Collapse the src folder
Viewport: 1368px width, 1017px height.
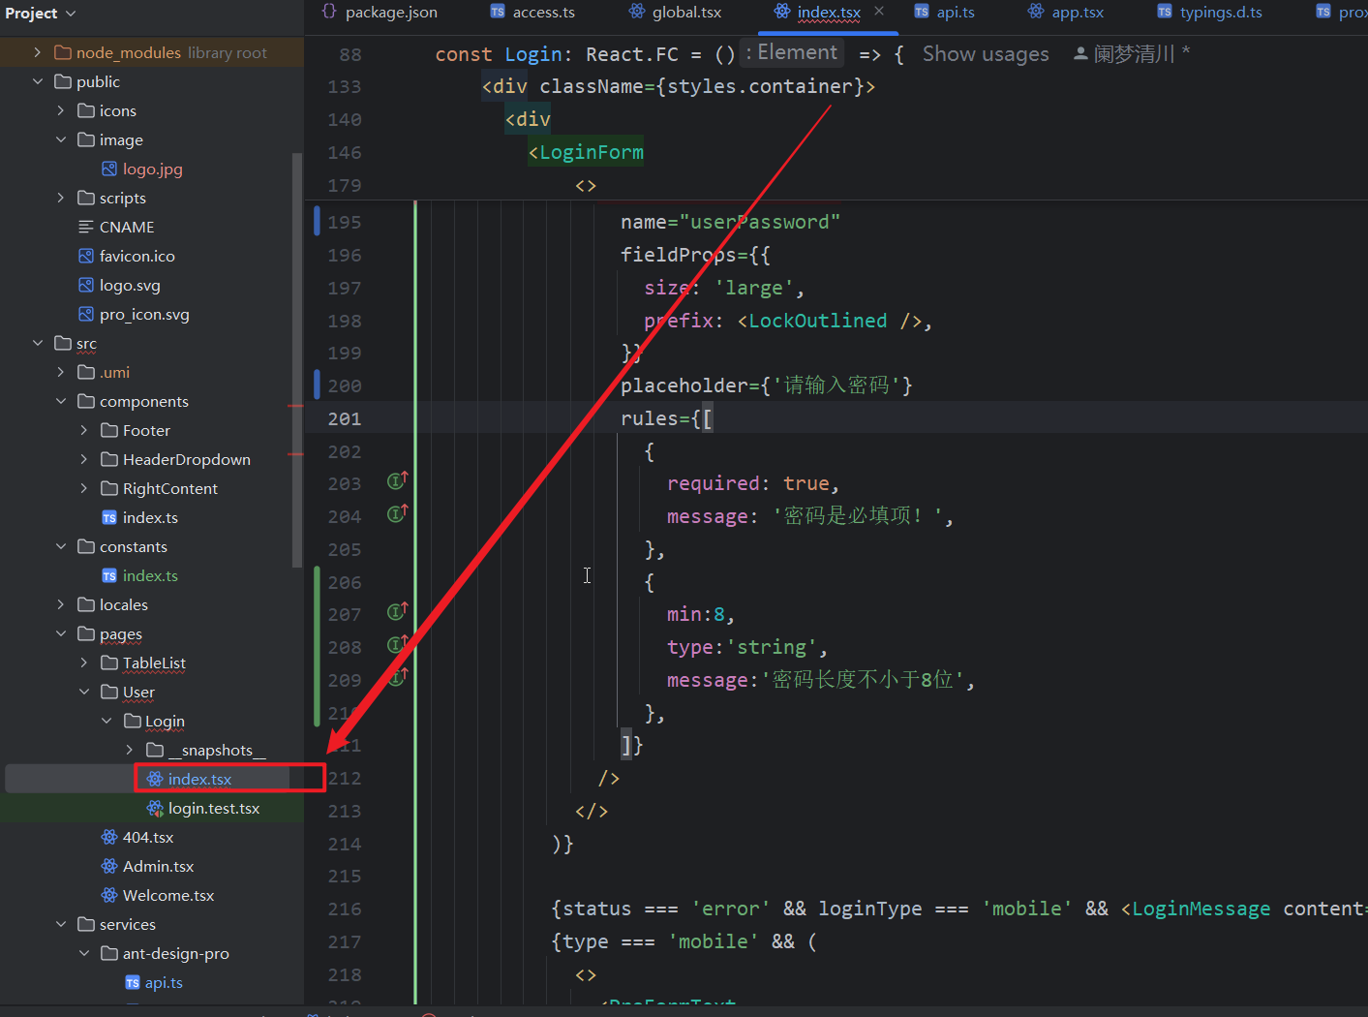38,343
